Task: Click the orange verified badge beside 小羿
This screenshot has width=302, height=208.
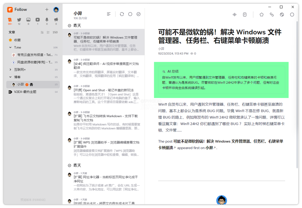Action: tap(27, 85)
